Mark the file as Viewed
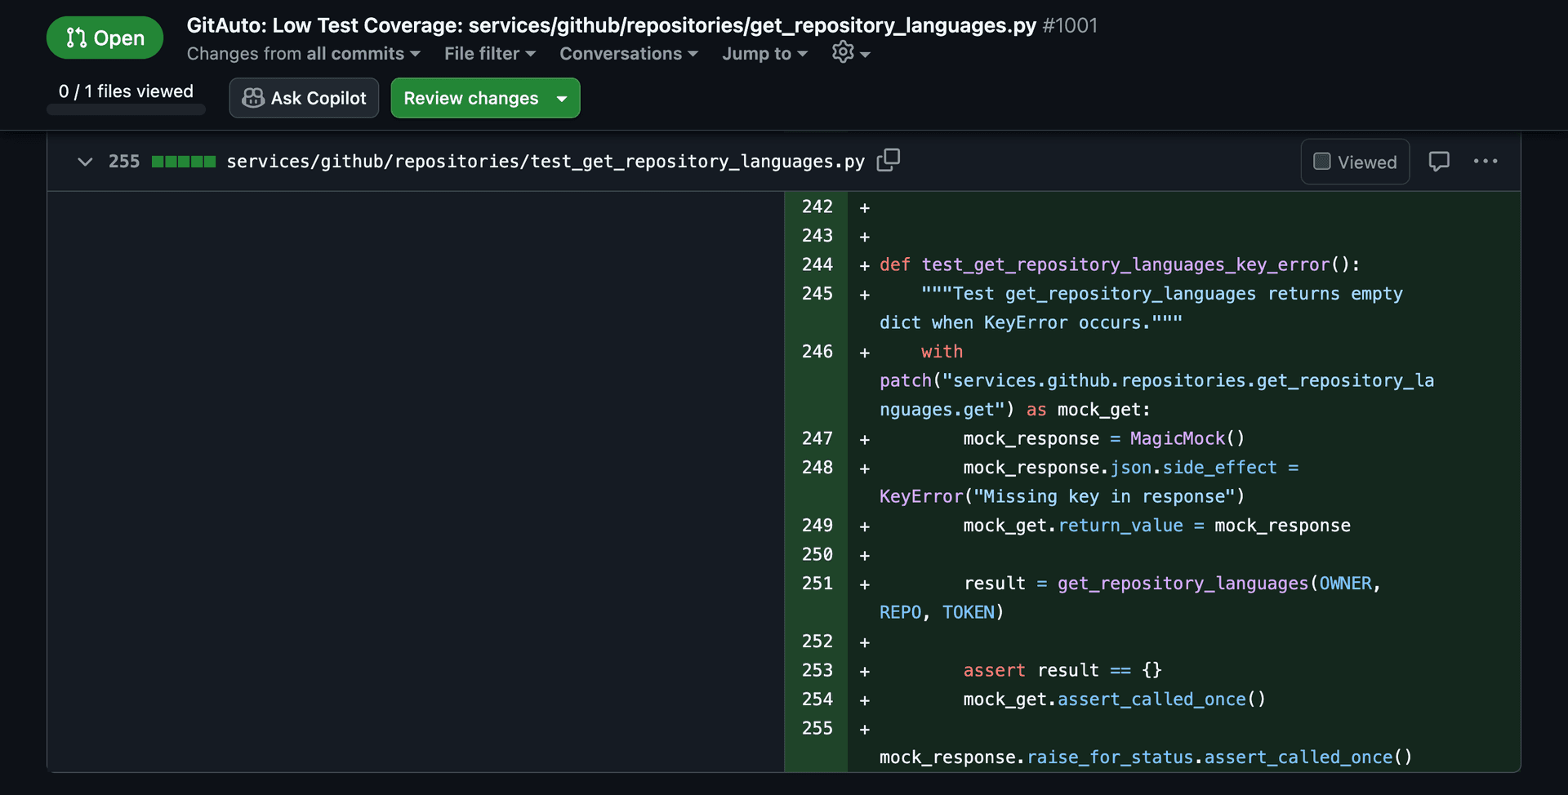Screen dimensions: 1568x795 1355,162
